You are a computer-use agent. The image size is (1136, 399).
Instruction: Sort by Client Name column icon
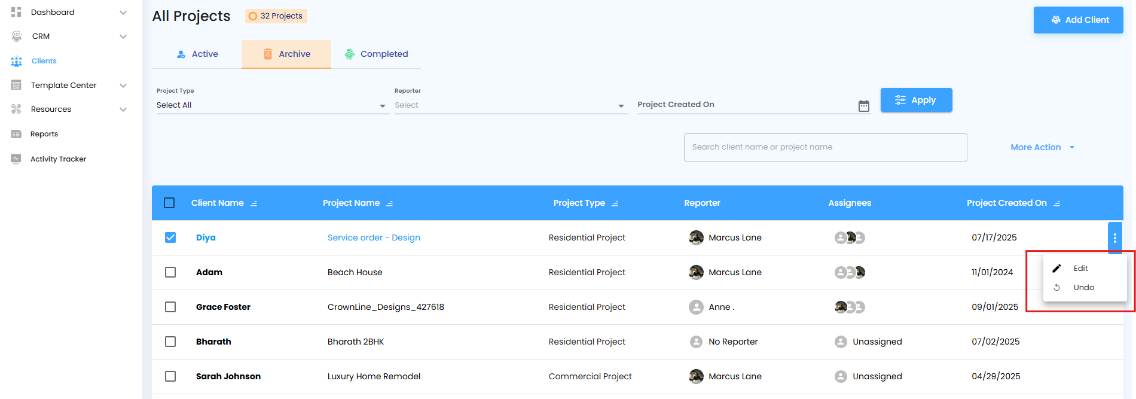[x=254, y=203]
